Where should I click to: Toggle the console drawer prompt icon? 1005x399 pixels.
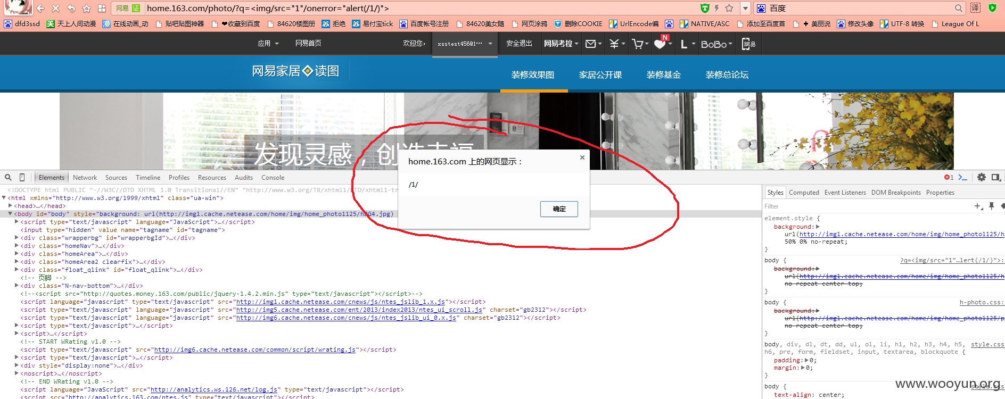962,178
